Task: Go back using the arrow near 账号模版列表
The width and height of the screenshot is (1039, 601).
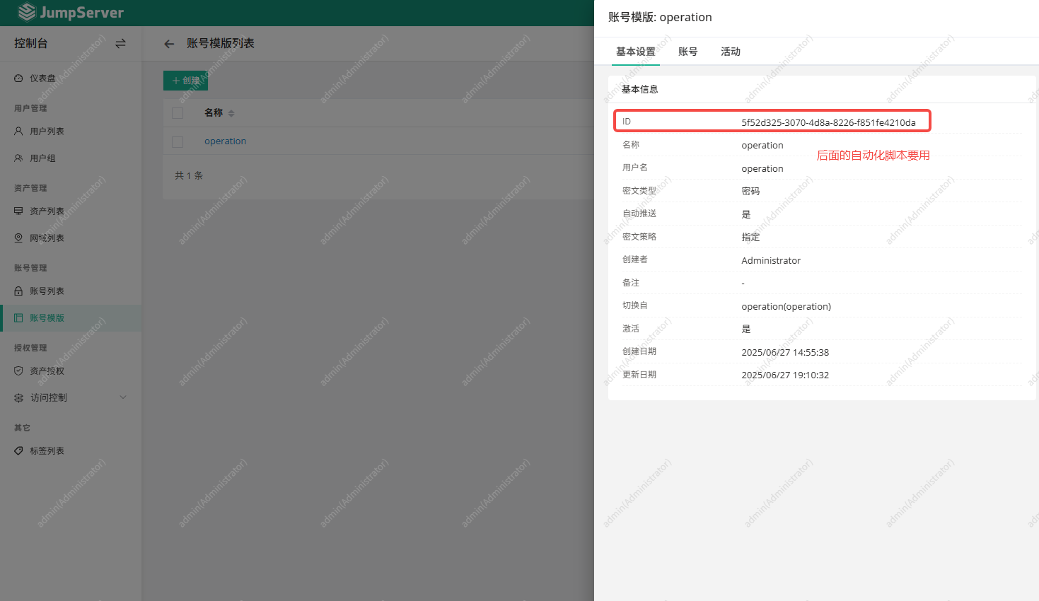Action: (x=168, y=43)
